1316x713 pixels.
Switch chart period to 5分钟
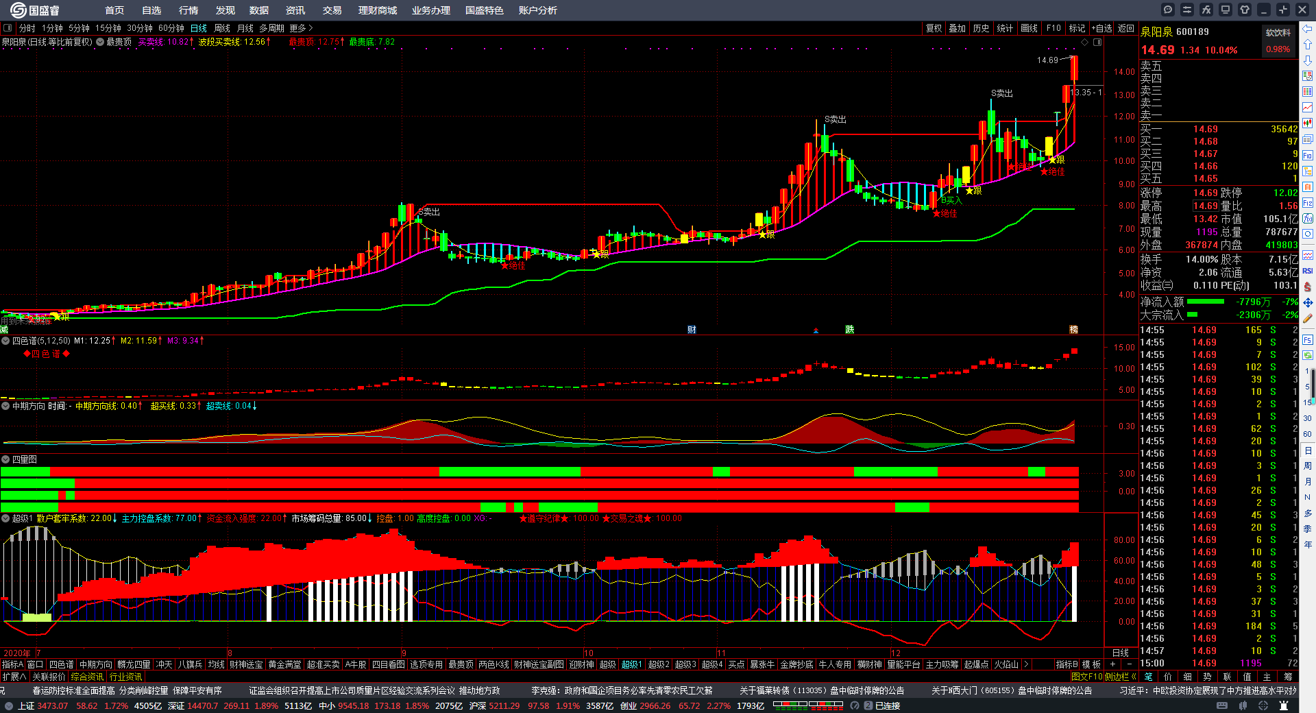(x=79, y=28)
